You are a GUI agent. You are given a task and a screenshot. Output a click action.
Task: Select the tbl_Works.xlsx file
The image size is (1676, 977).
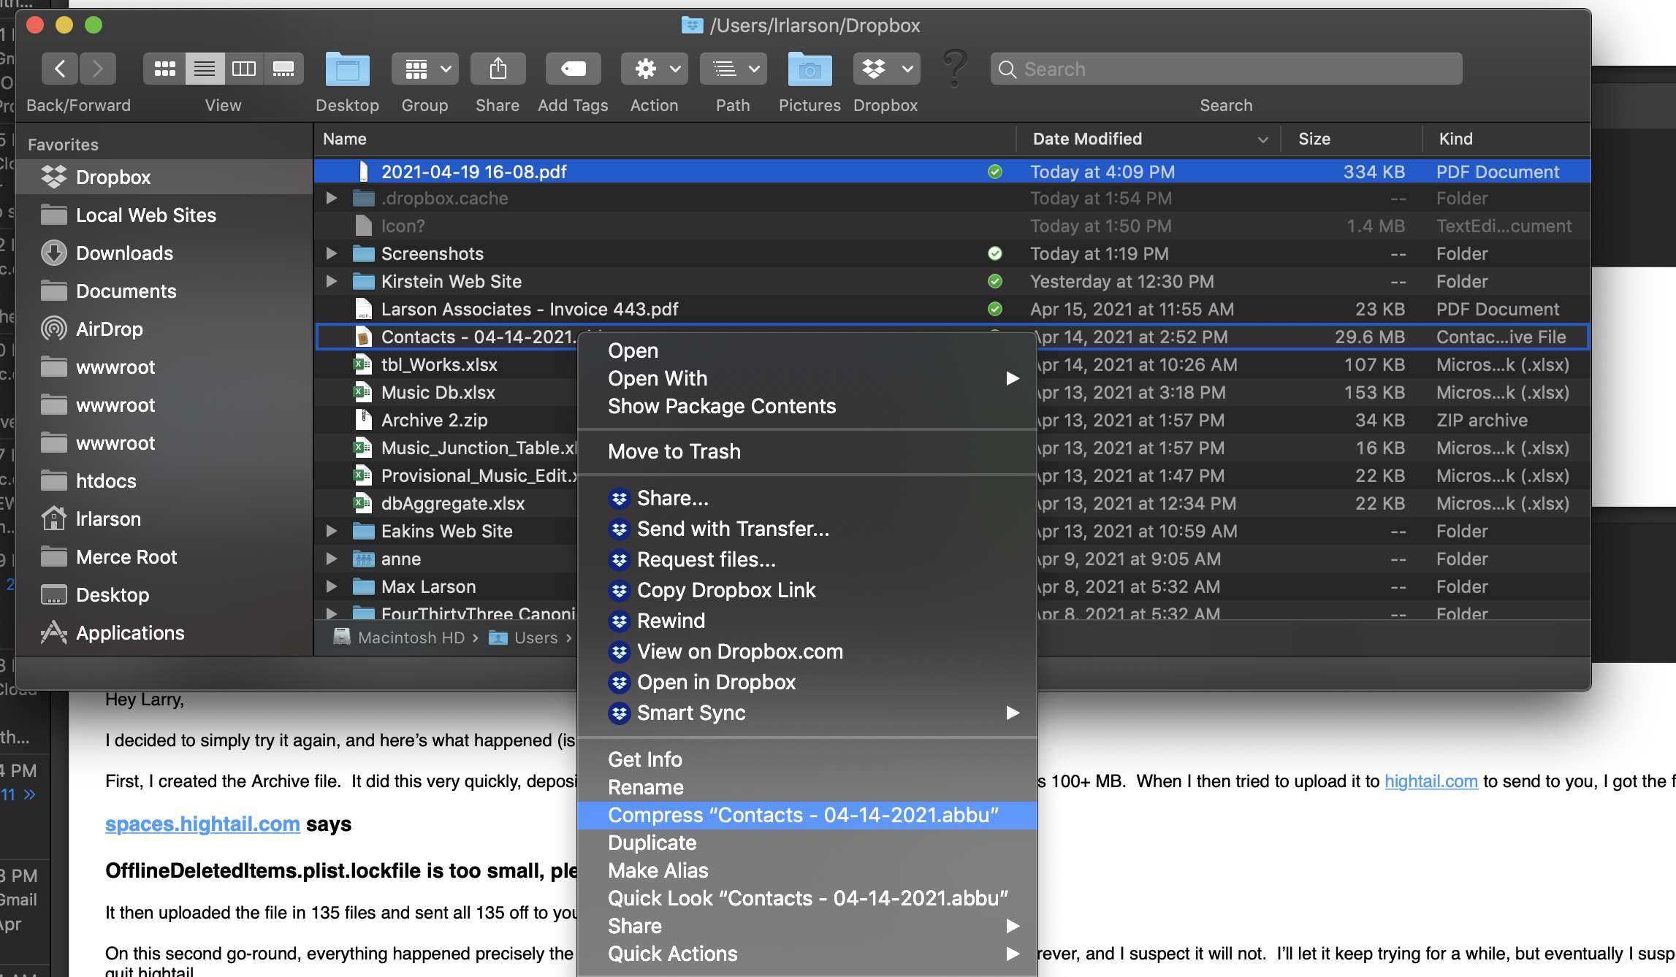[x=446, y=365]
